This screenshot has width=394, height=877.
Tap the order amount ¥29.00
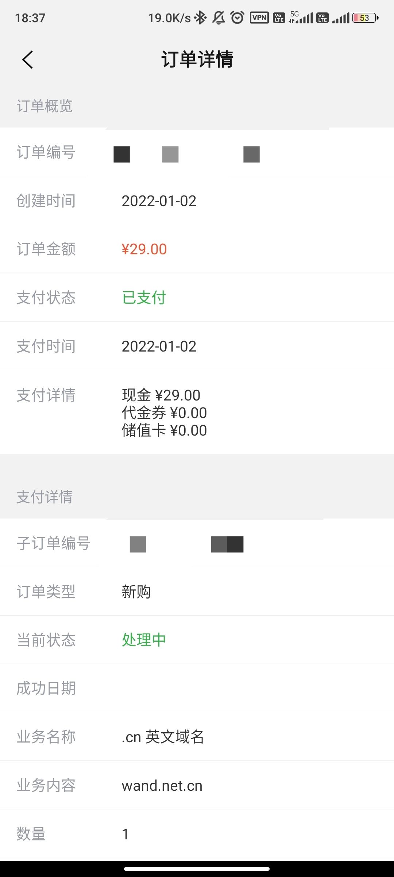(144, 249)
